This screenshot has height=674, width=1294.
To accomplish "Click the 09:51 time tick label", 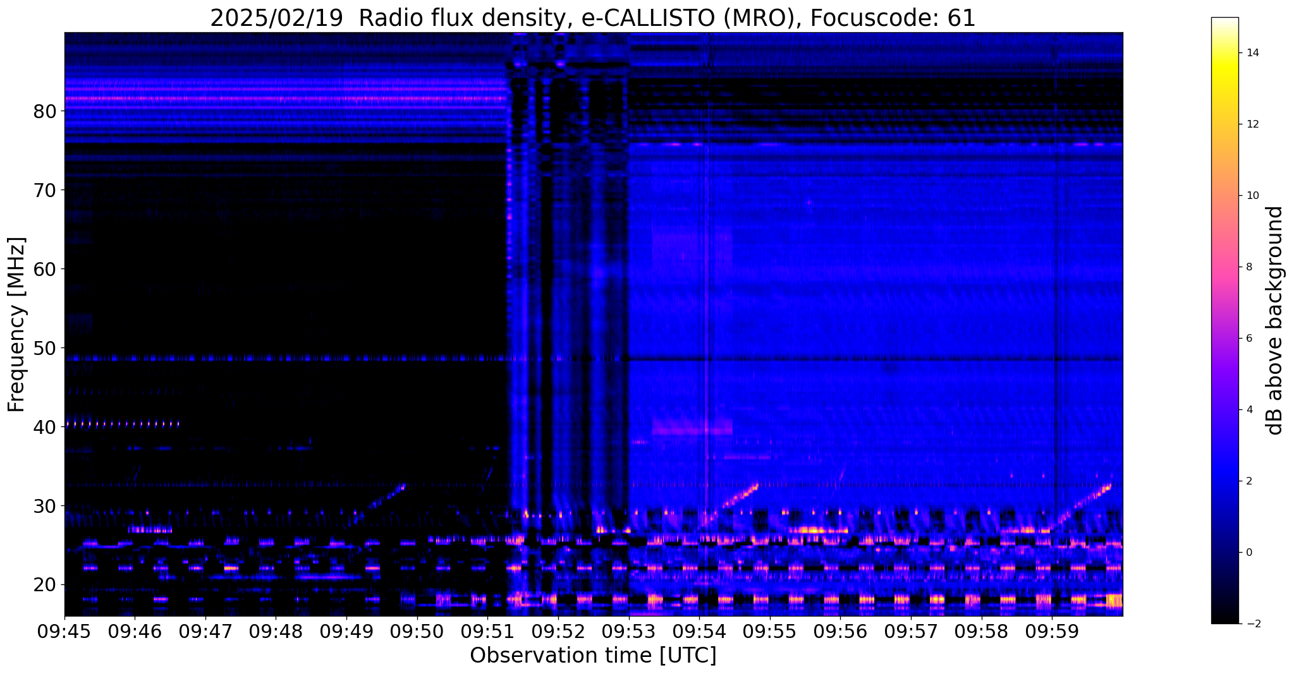I will [487, 632].
